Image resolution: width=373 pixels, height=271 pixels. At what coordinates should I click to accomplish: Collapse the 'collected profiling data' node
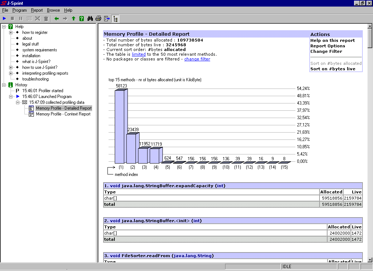18,102
